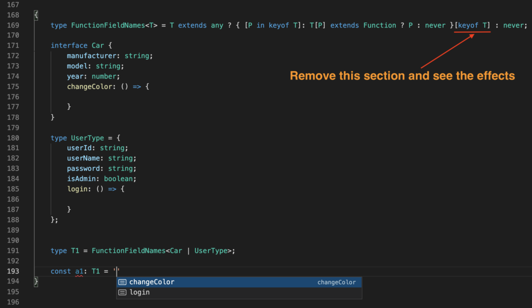
Task: Click the gray changeColor detail text in the popup
Action: click(337, 282)
